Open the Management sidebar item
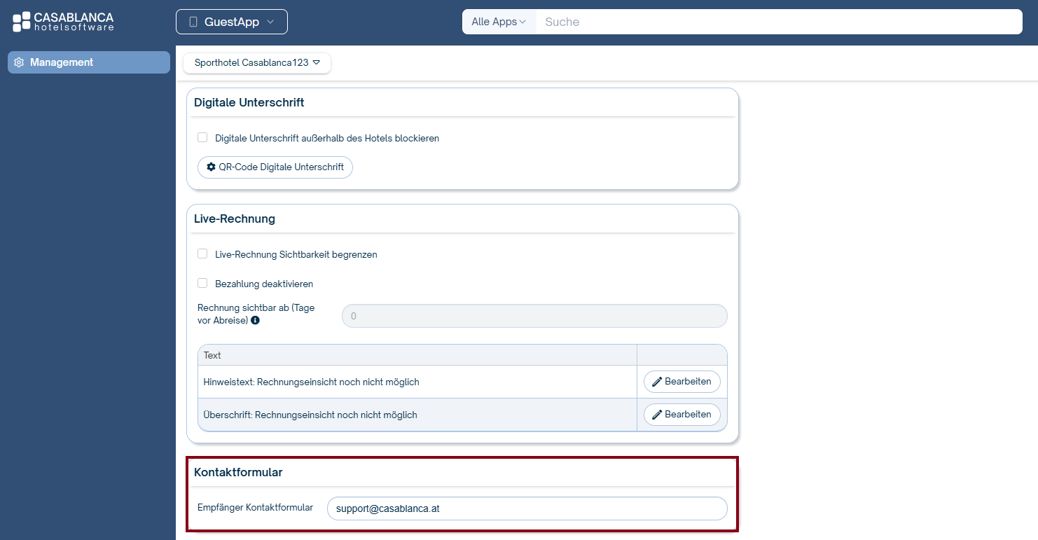Screen dimensions: 1038x540 tap(89, 62)
